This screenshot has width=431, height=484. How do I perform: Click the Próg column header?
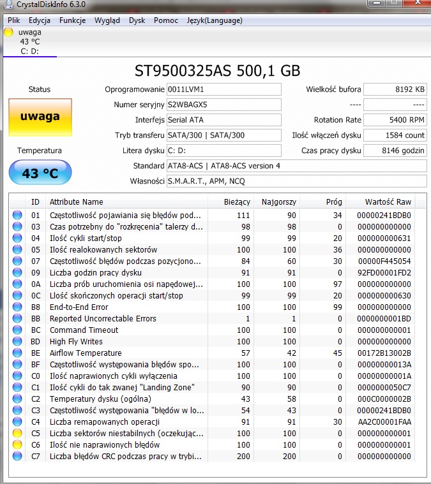pos(323,202)
